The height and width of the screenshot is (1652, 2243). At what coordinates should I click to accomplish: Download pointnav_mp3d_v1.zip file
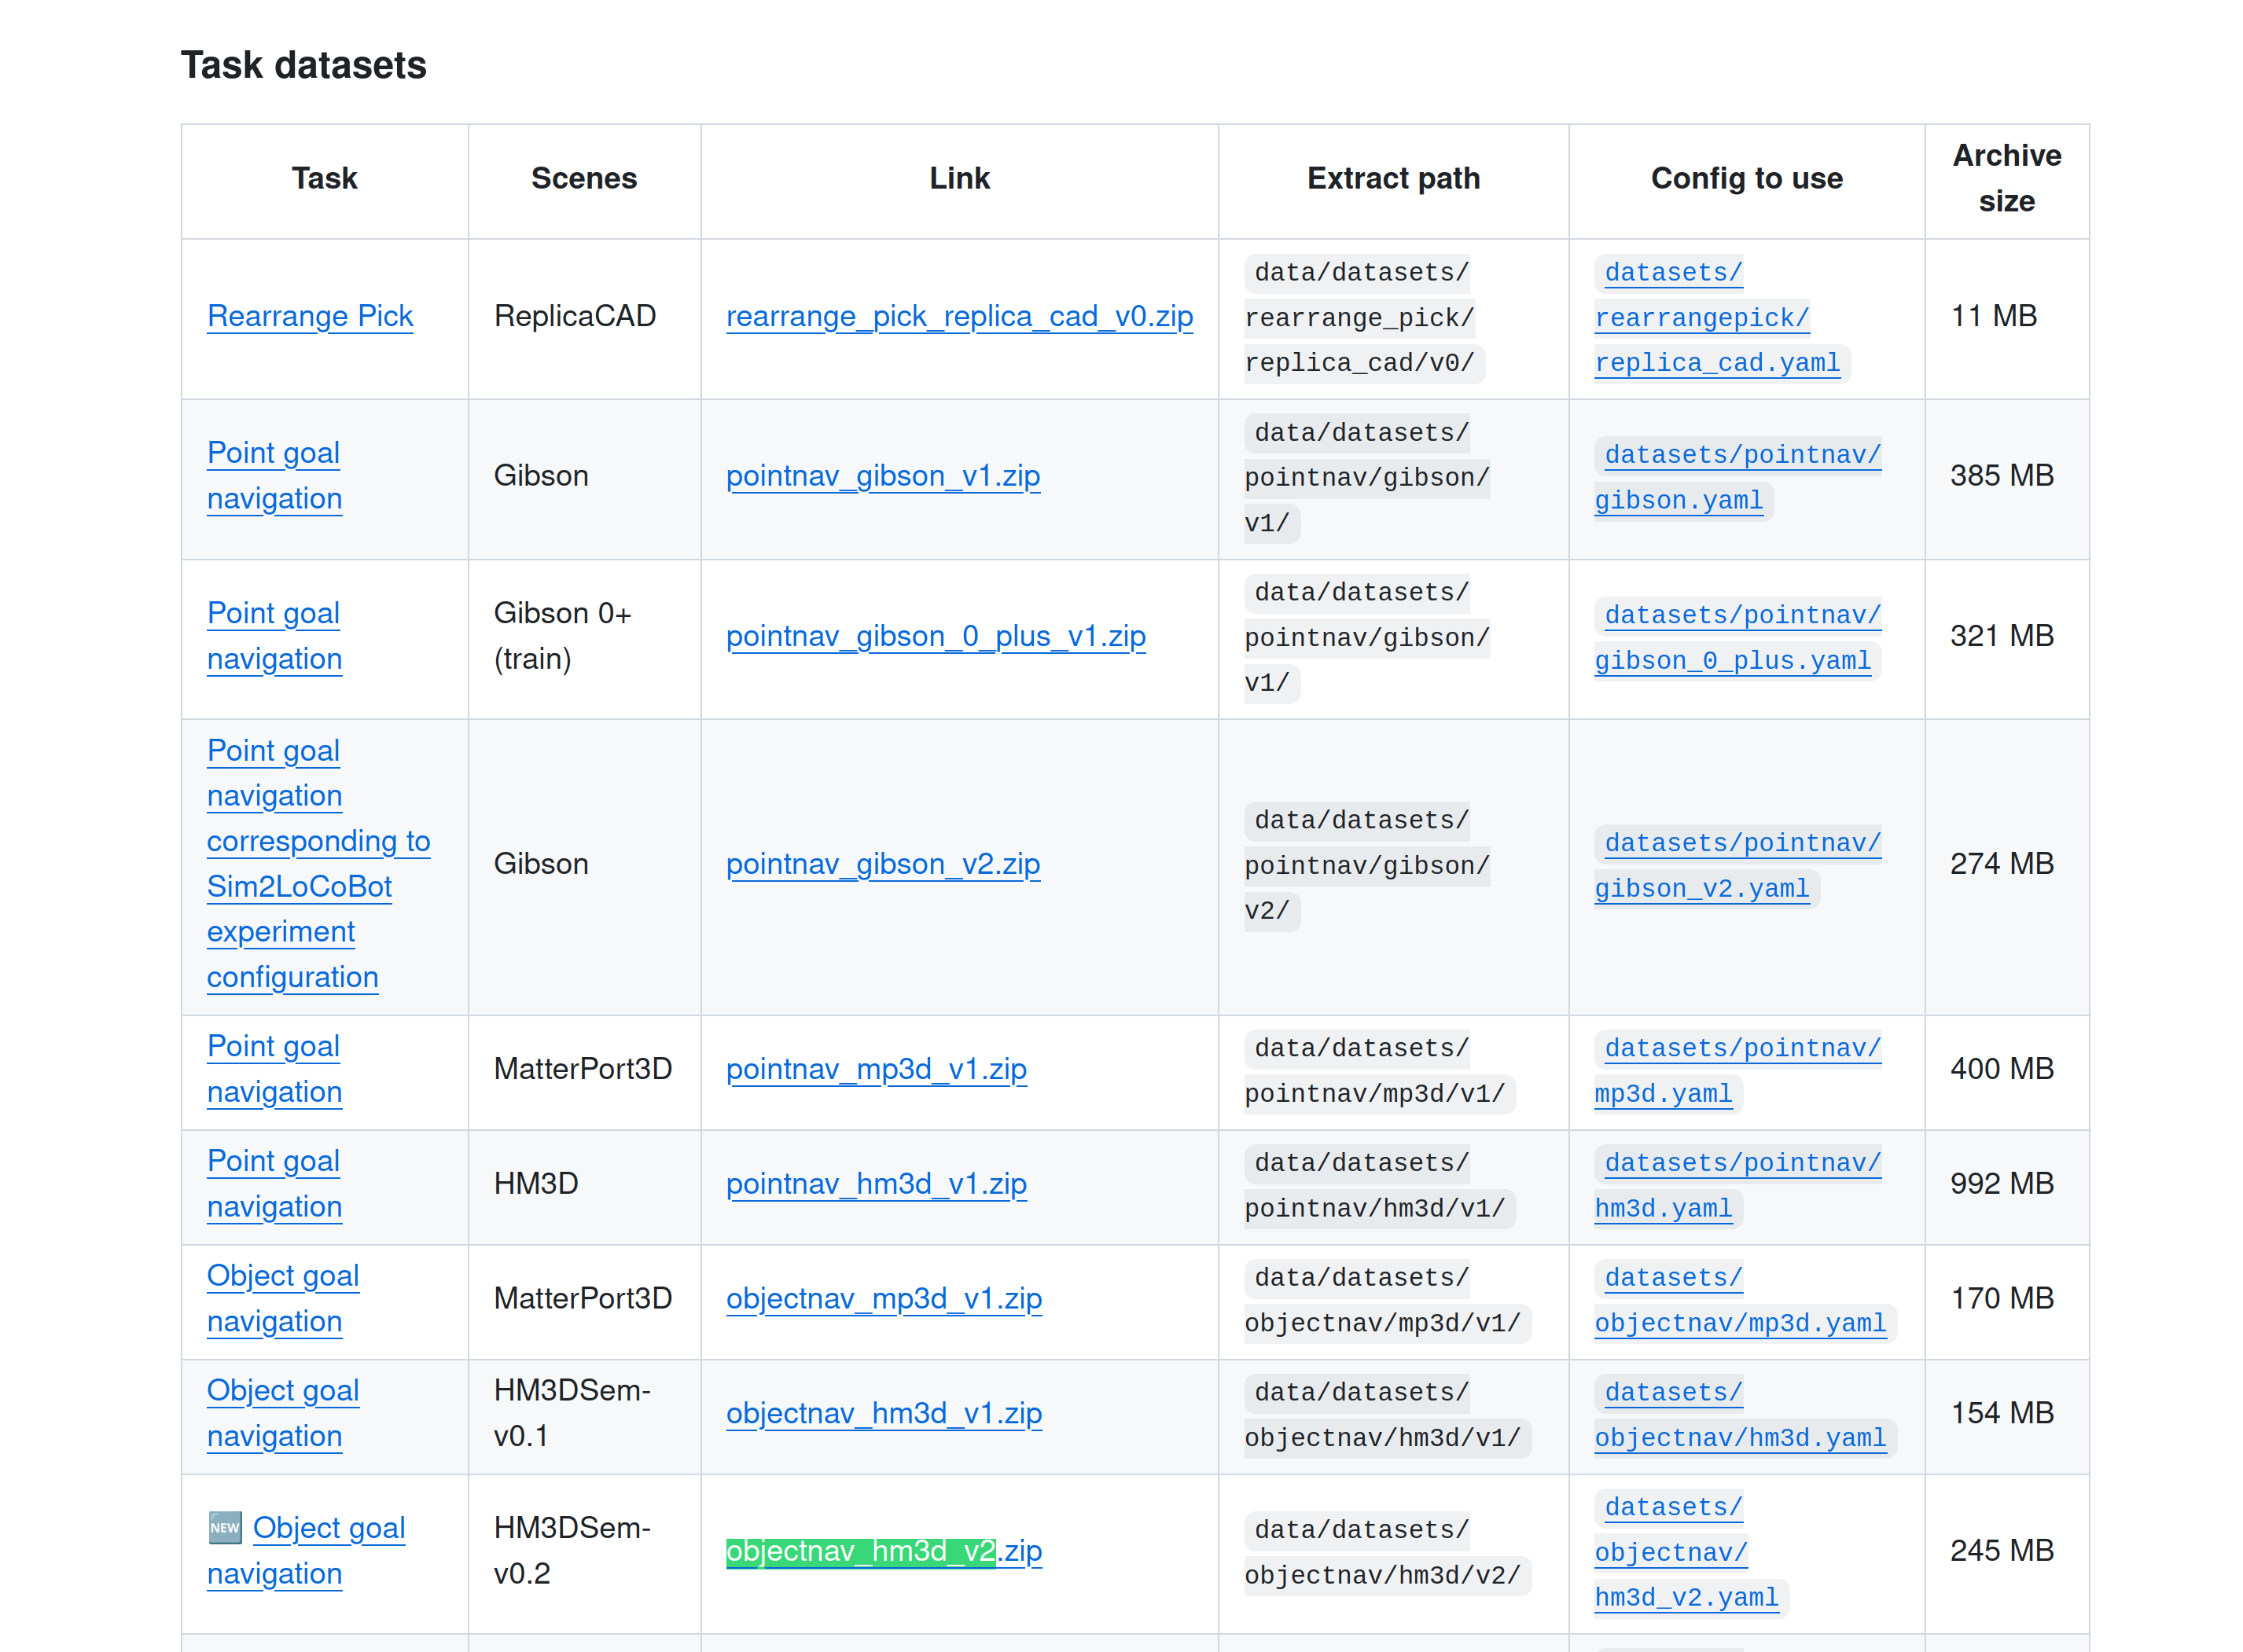point(875,1069)
